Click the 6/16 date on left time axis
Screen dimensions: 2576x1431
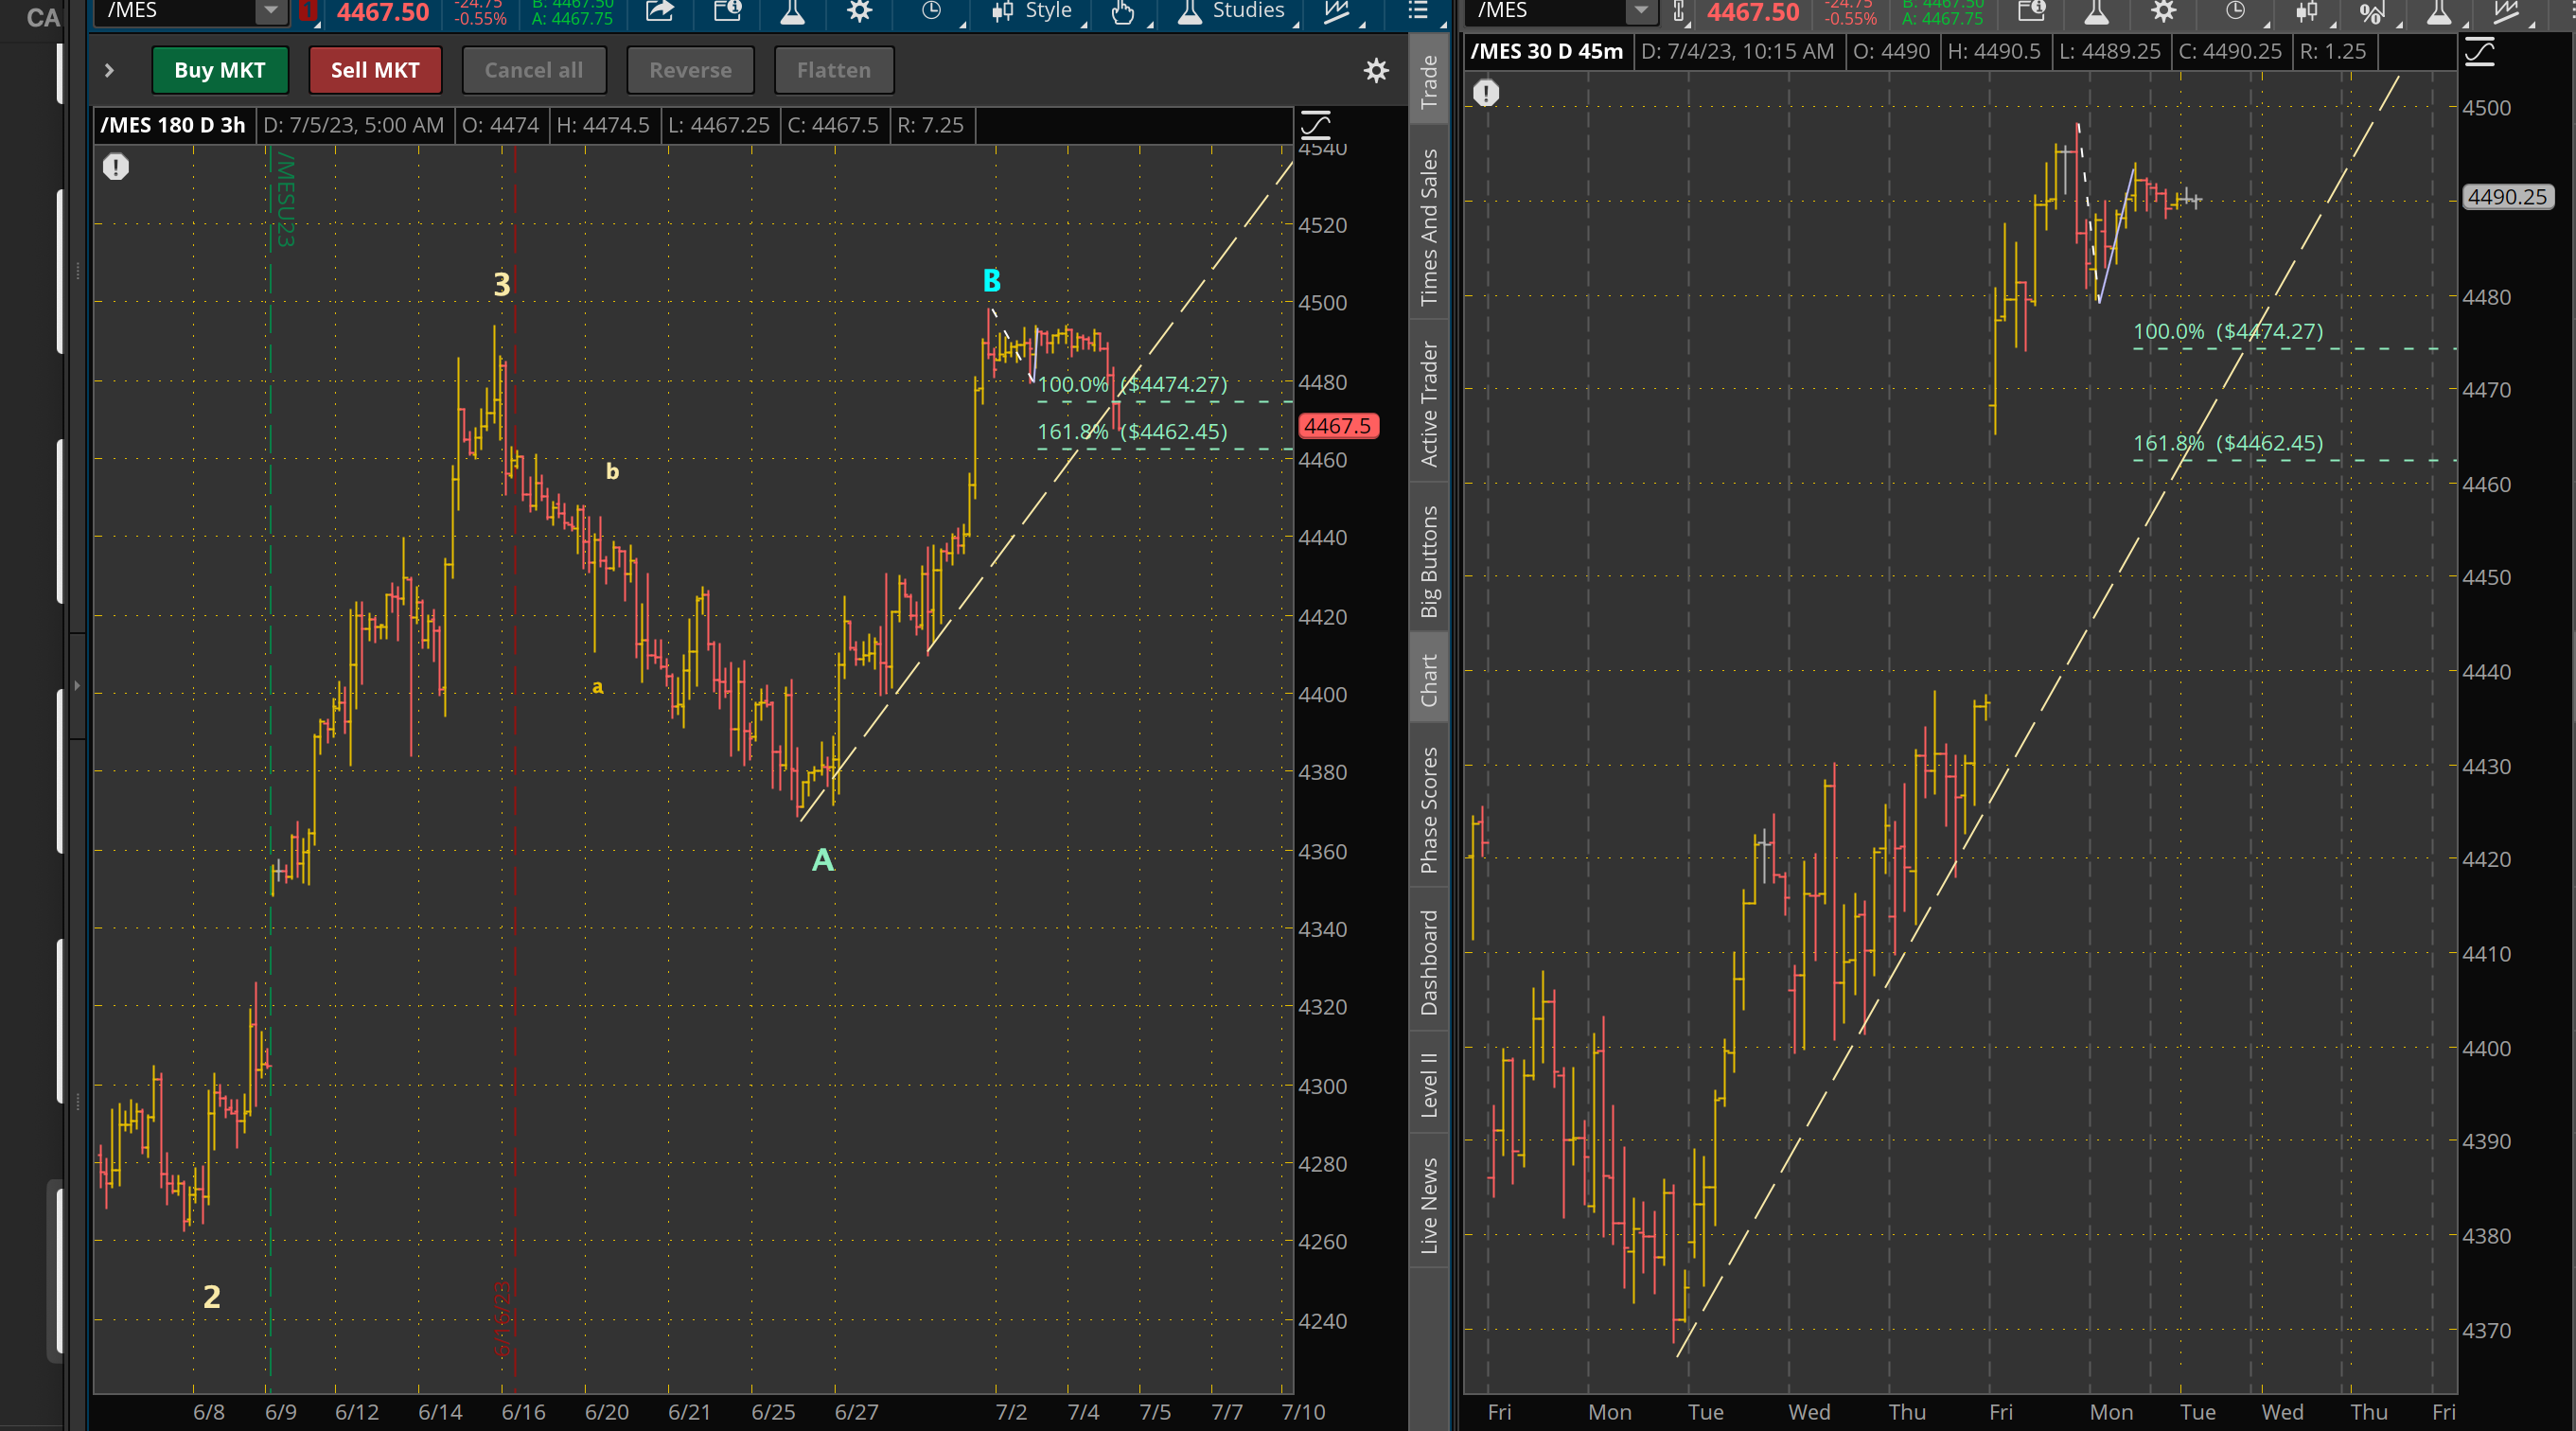click(x=523, y=1412)
